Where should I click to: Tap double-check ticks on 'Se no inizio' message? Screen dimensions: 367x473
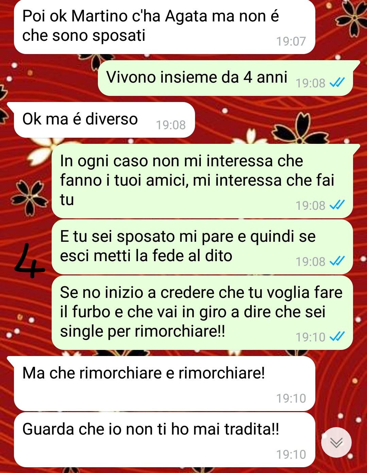[x=337, y=337]
